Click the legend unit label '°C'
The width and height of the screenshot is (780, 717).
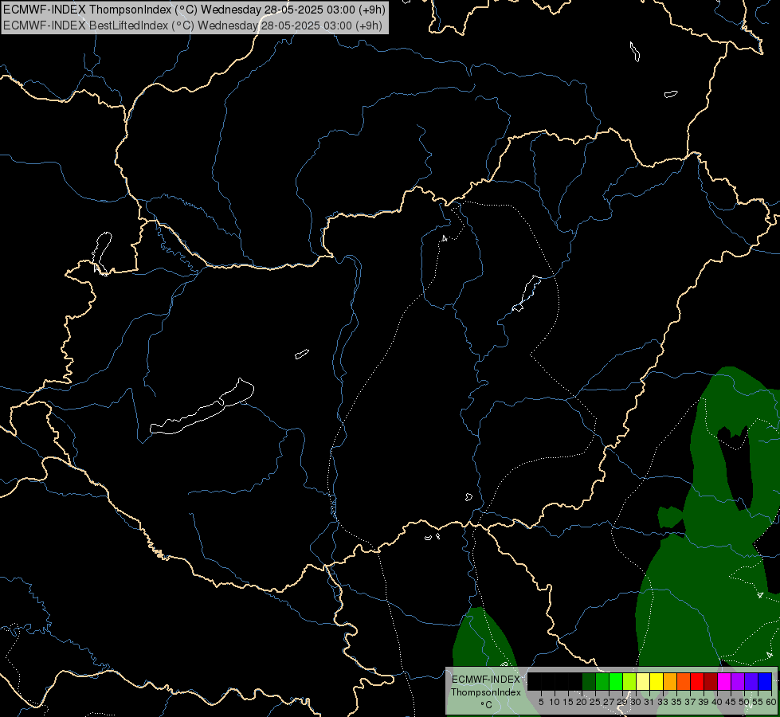pyautogui.click(x=487, y=704)
